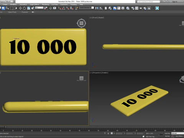Click the Set Key button

pos(167,136)
